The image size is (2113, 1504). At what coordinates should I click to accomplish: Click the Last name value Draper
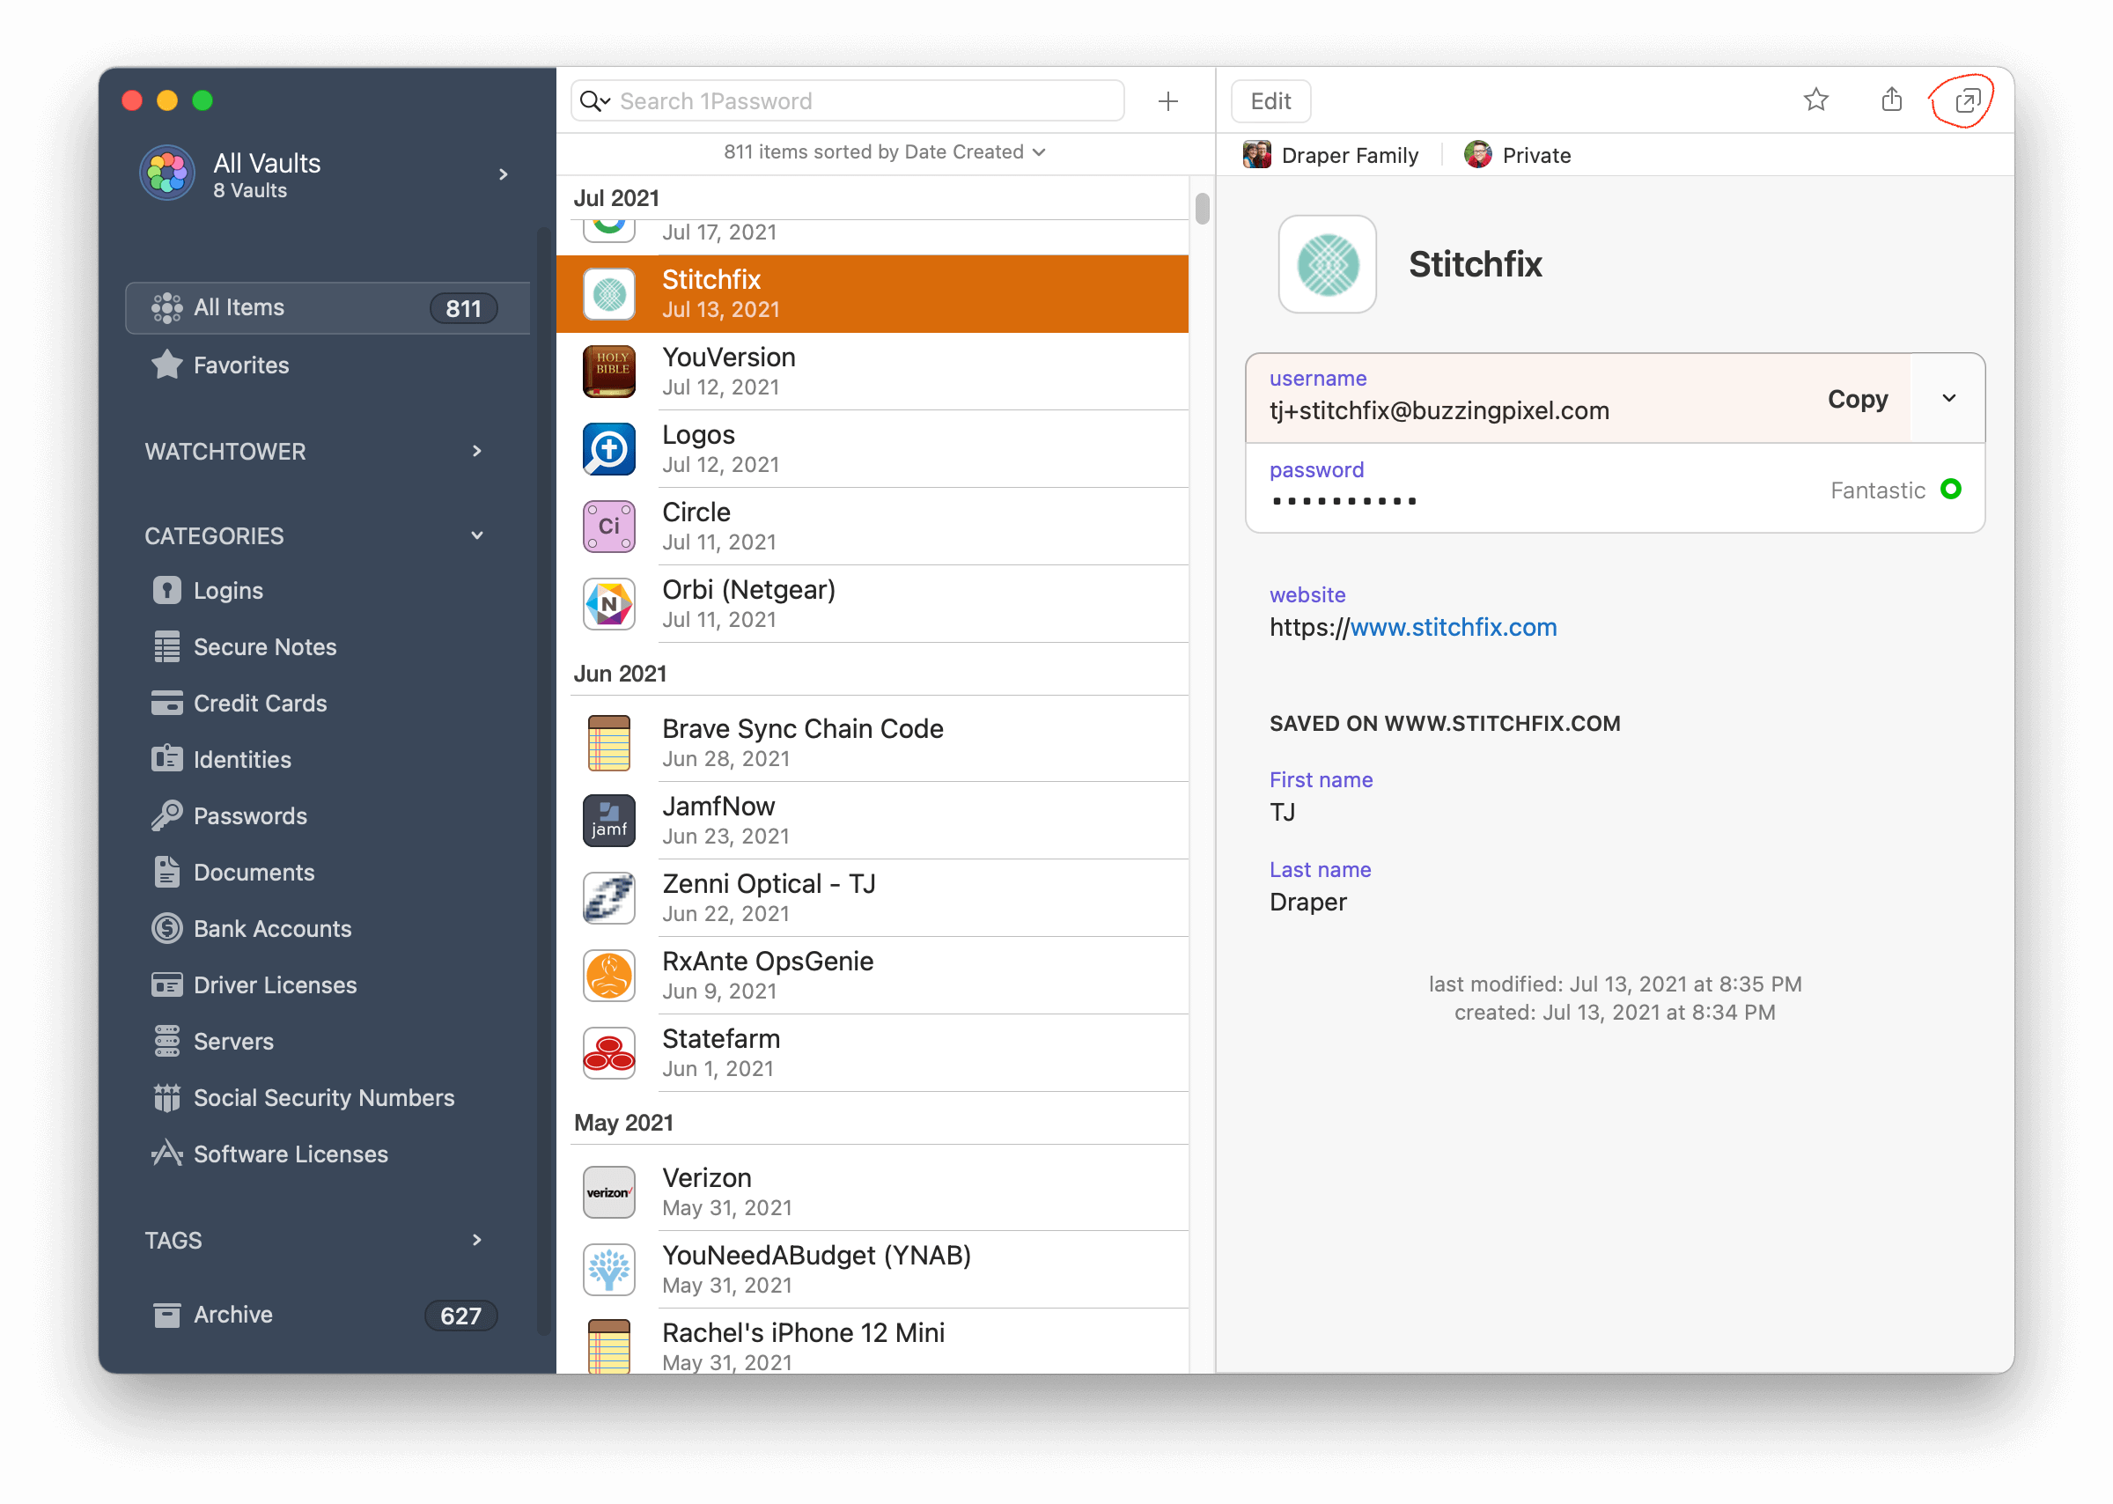1307,902
